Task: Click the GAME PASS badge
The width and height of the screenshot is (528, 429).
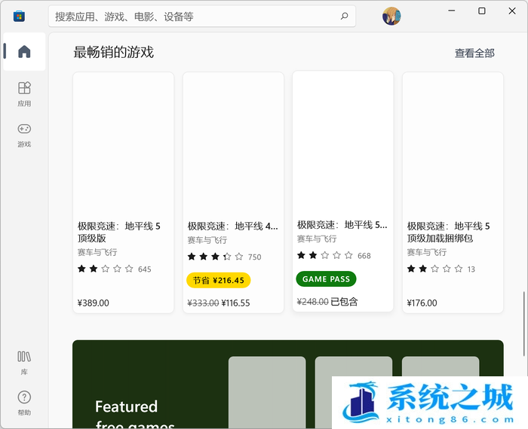Action: [326, 279]
